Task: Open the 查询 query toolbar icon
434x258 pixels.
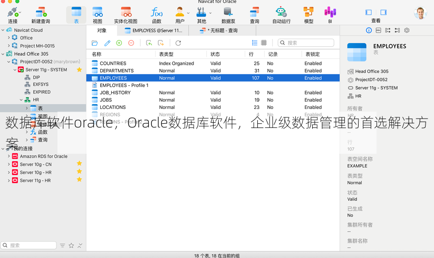Action: (x=254, y=15)
